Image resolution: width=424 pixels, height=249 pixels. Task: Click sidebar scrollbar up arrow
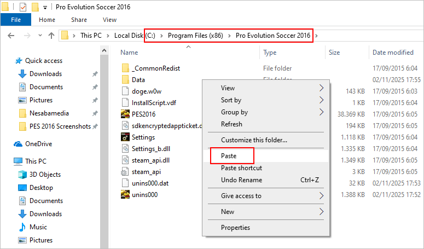[104, 50]
